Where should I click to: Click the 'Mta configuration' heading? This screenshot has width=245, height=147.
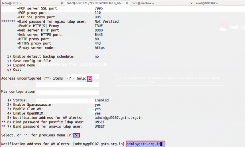point(18,92)
